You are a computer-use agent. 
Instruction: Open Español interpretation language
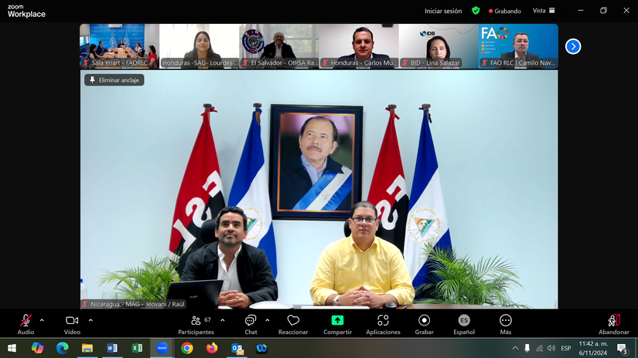[x=464, y=324]
